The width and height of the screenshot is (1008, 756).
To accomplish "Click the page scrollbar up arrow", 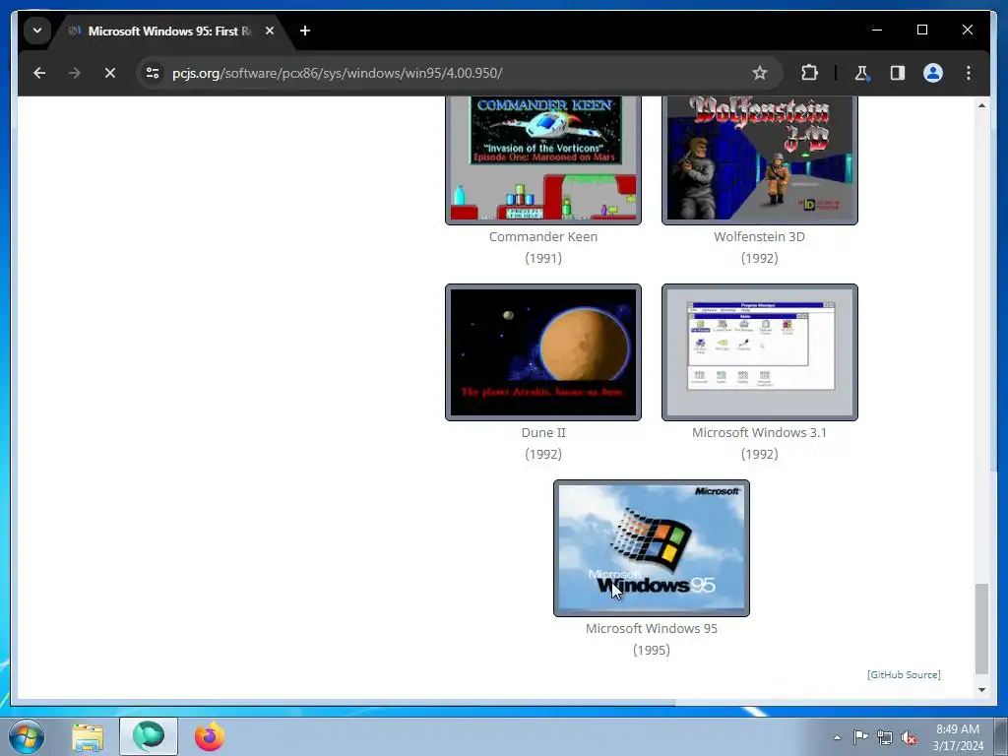I will click(981, 104).
